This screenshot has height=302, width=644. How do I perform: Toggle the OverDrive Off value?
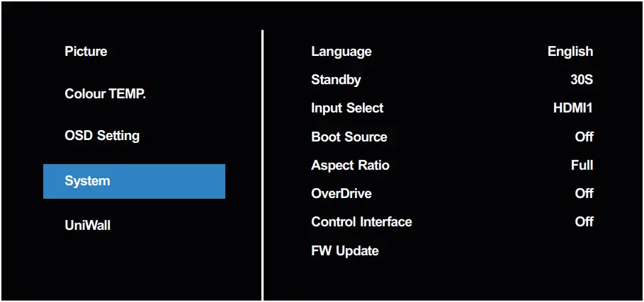pyautogui.click(x=584, y=194)
